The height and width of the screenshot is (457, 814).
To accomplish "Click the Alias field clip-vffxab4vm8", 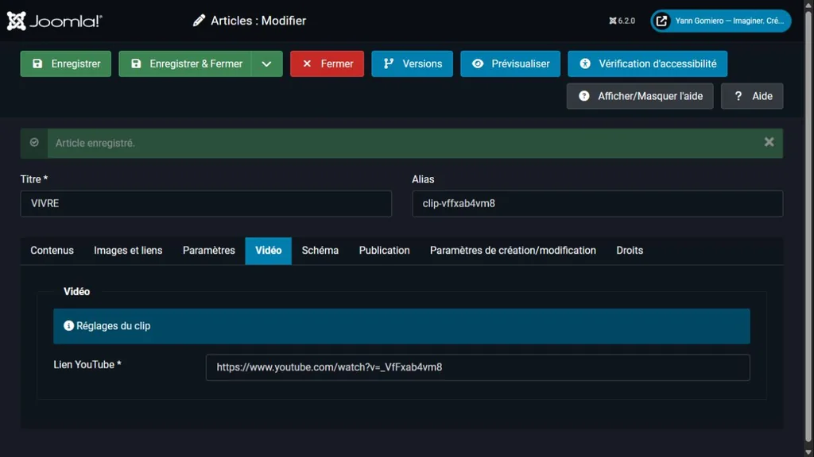I will (598, 204).
